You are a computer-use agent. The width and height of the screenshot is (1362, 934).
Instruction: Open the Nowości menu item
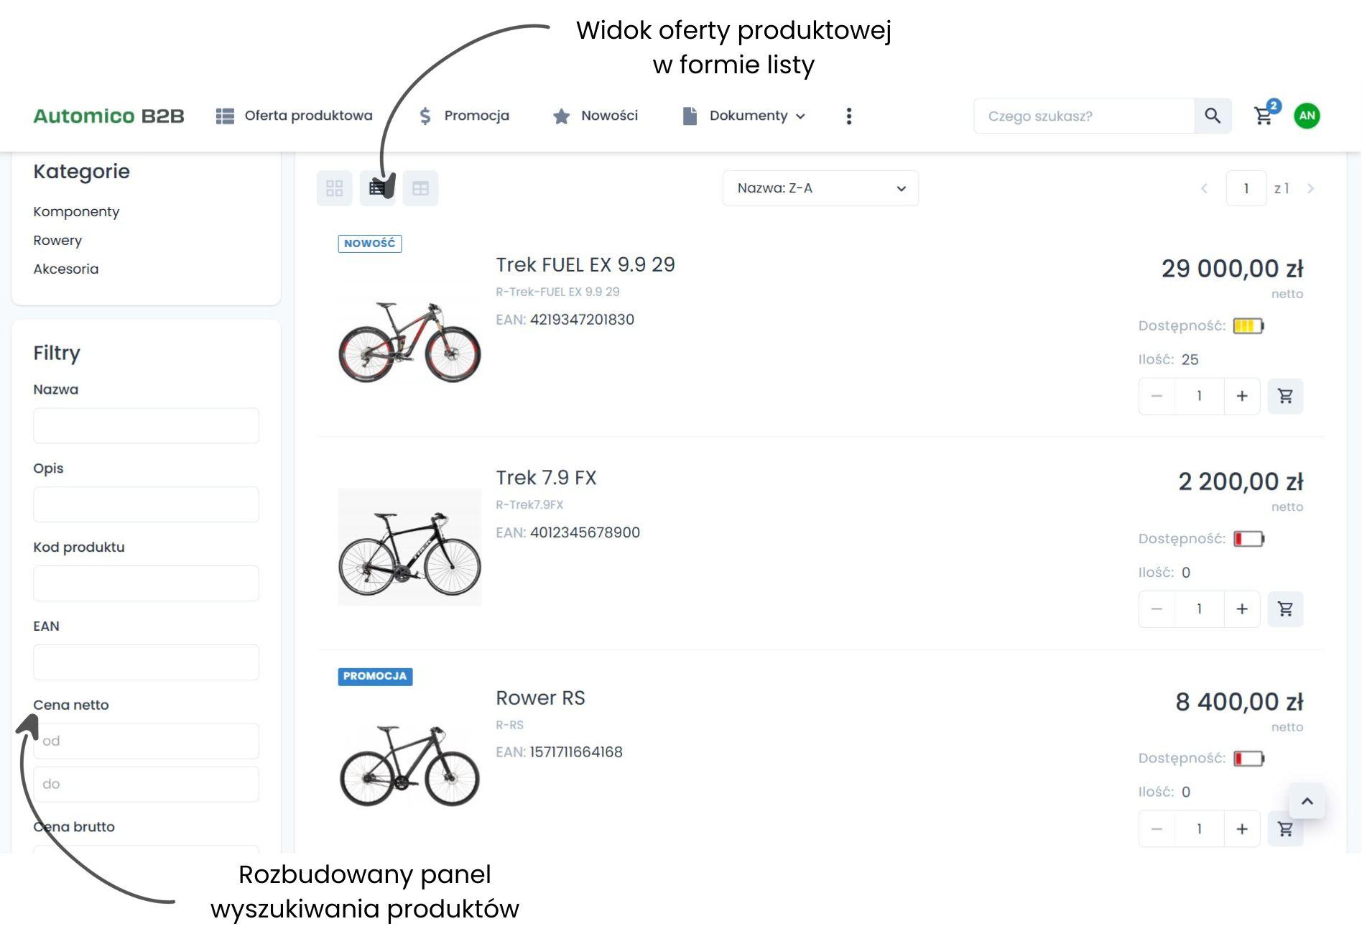596,116
